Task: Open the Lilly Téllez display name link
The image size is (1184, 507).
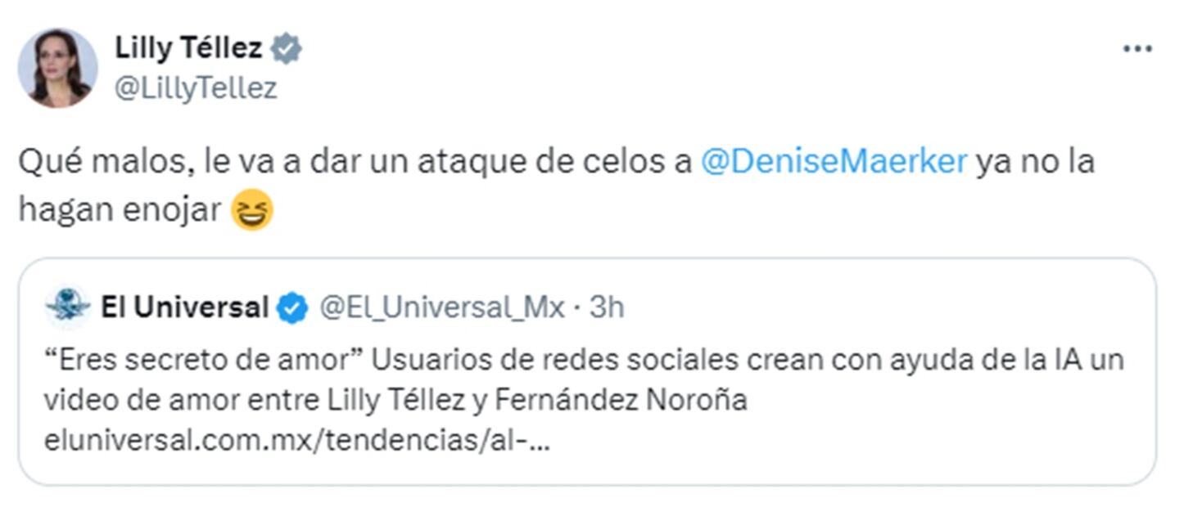Action: coord(188,49)
